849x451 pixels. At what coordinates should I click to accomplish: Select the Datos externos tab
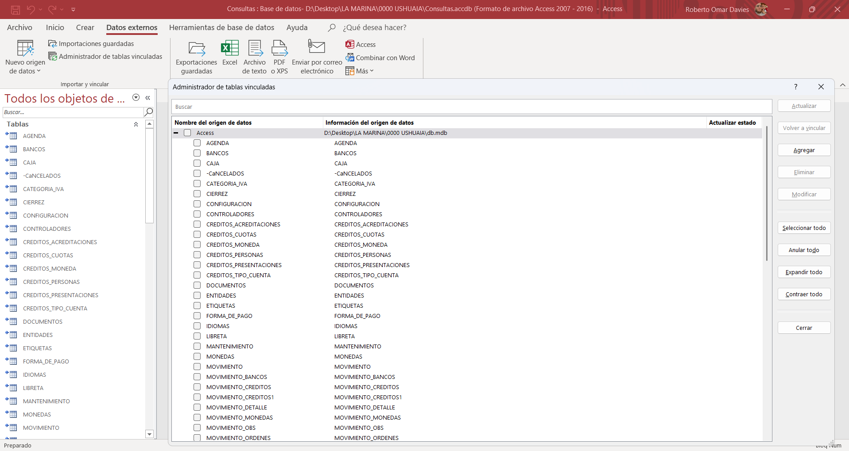coord(132,27)
